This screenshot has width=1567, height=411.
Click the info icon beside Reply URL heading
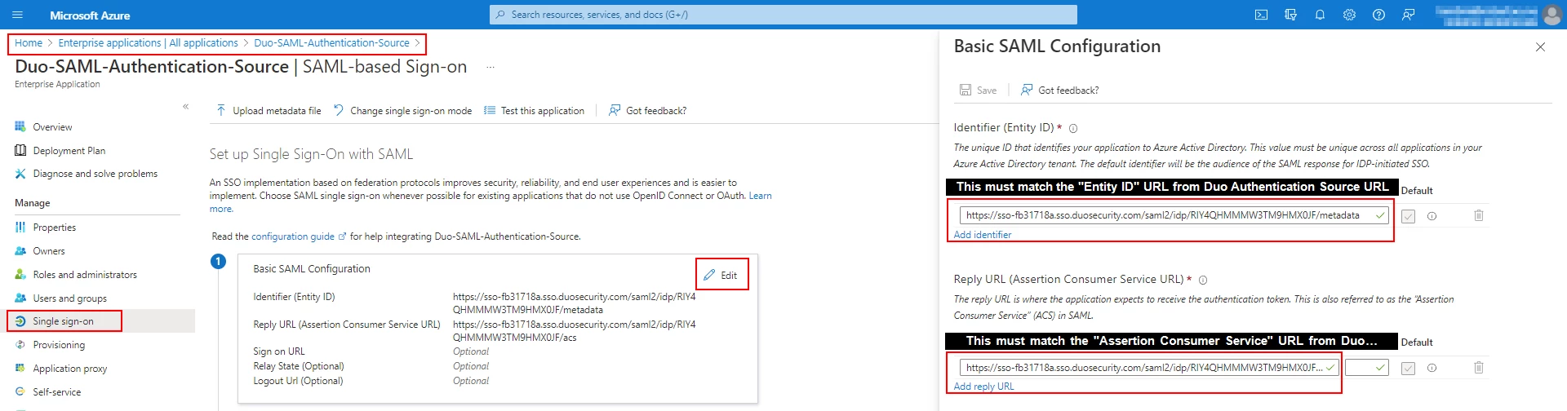click(x=1203, y=280)
